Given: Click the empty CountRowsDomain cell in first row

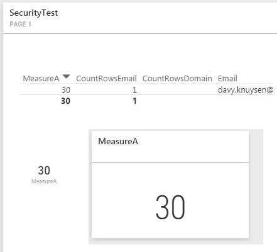Looking at the screenshot, I should (x=177, y=90).
